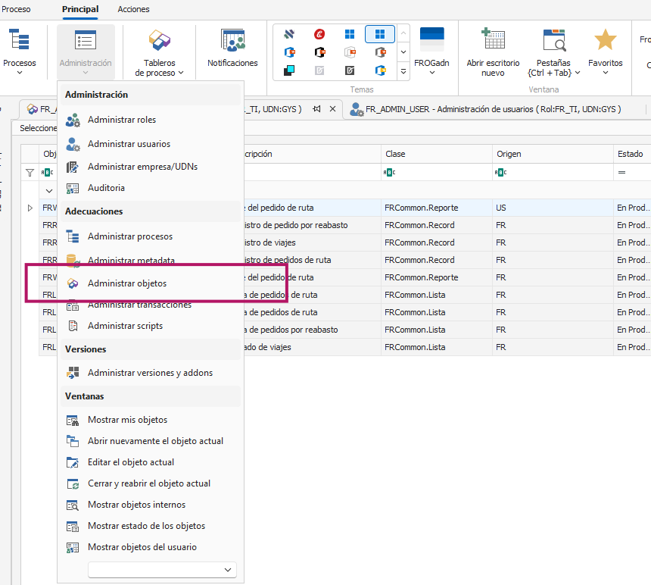Pin the active tab with pushpin
This screenshot has height=585, width=651.
pos(316,109)
